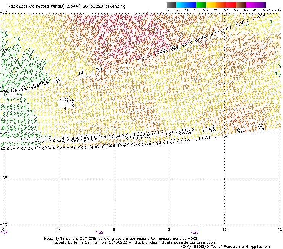Click the '12' longitude axis label
Image resolution: width=283 pixels, height=249 pixels.
[x=224, y=229]
